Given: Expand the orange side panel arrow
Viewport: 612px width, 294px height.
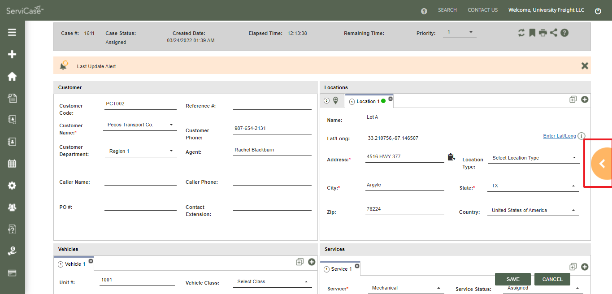Looking at the screenshot, I should click(x=602, y=164).
